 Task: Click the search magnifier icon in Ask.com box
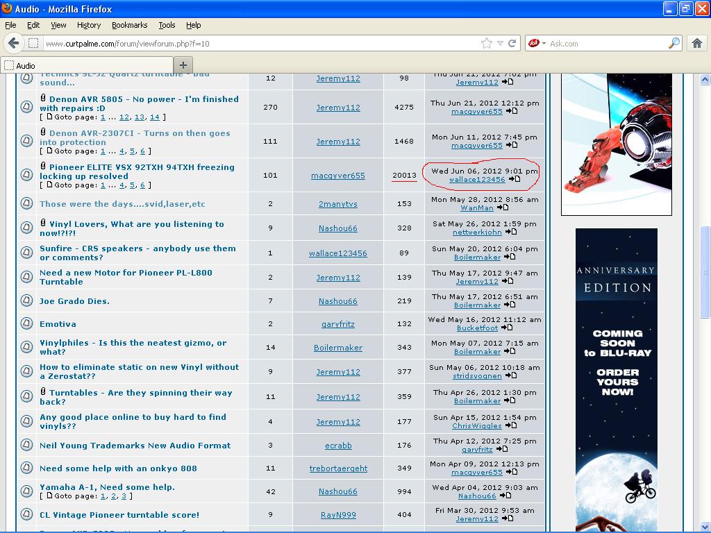tap(674, 43)
